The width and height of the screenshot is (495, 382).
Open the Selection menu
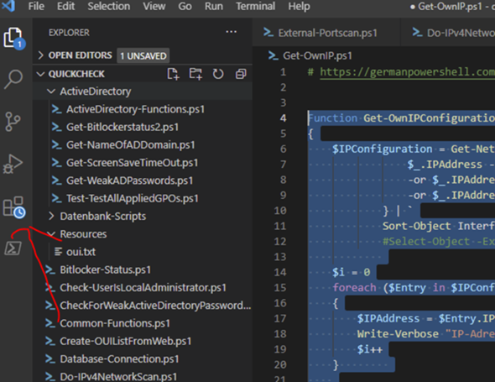(x=108, y=6)
